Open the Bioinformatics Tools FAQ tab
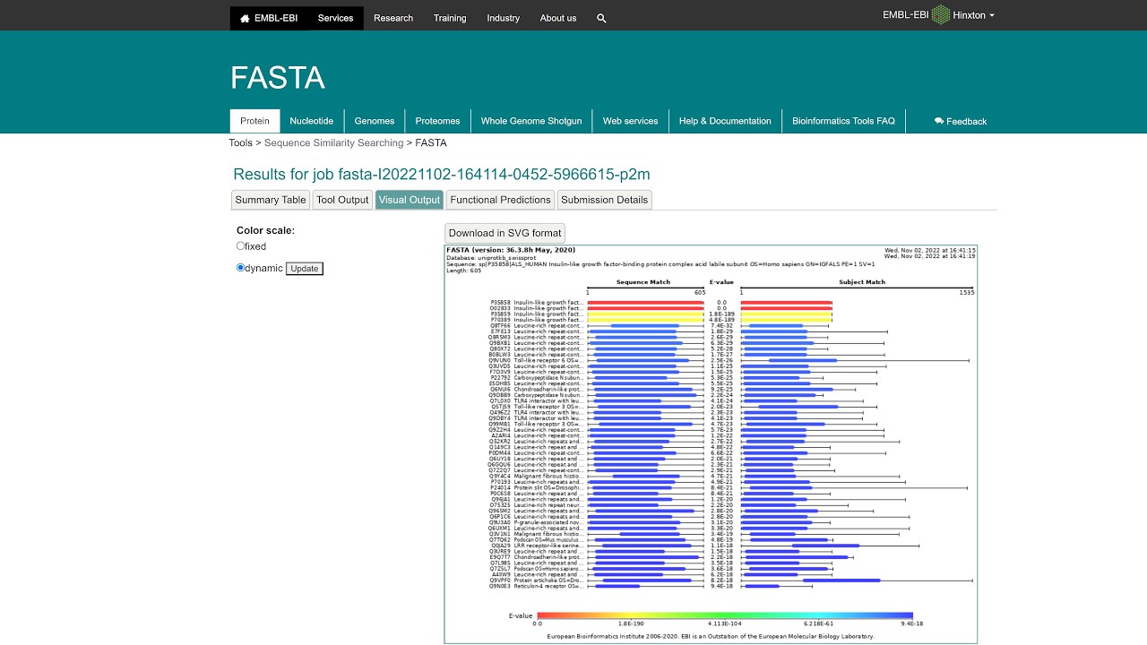This screenshot has width=1147, height=645. (844, 121)
